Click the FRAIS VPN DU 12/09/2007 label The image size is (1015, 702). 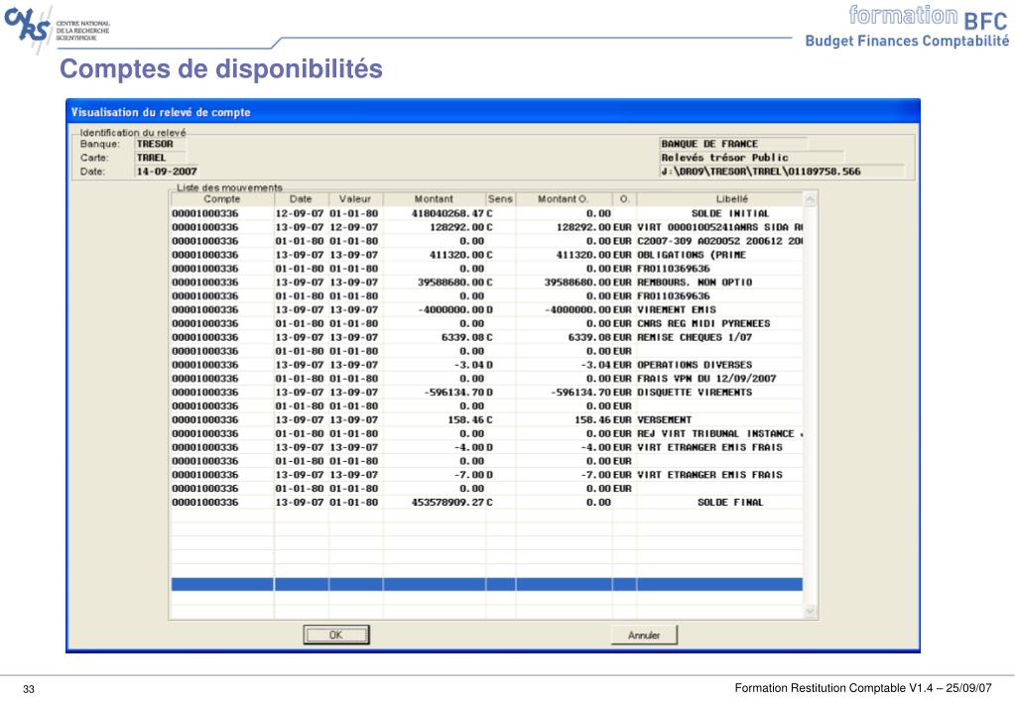point(706,379)
